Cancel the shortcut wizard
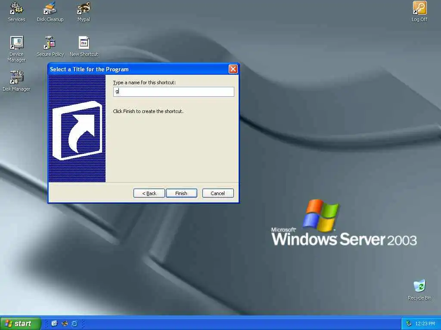Viewport: 441px width, 330px height. pos(218,193)
